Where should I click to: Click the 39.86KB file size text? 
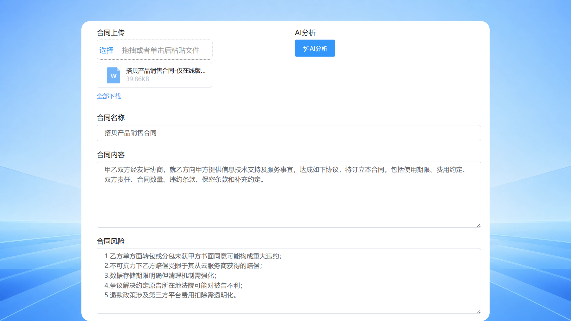pos(137,79)
